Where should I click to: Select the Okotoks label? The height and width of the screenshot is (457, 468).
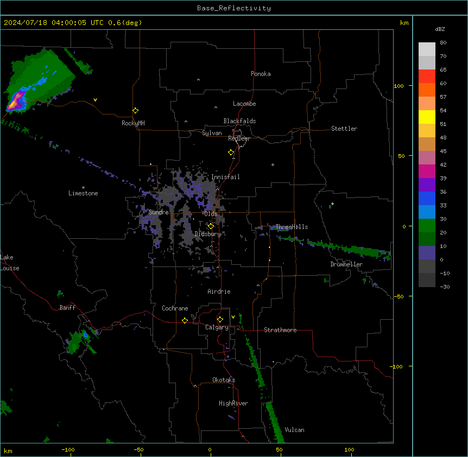click(x=224, y=380)
